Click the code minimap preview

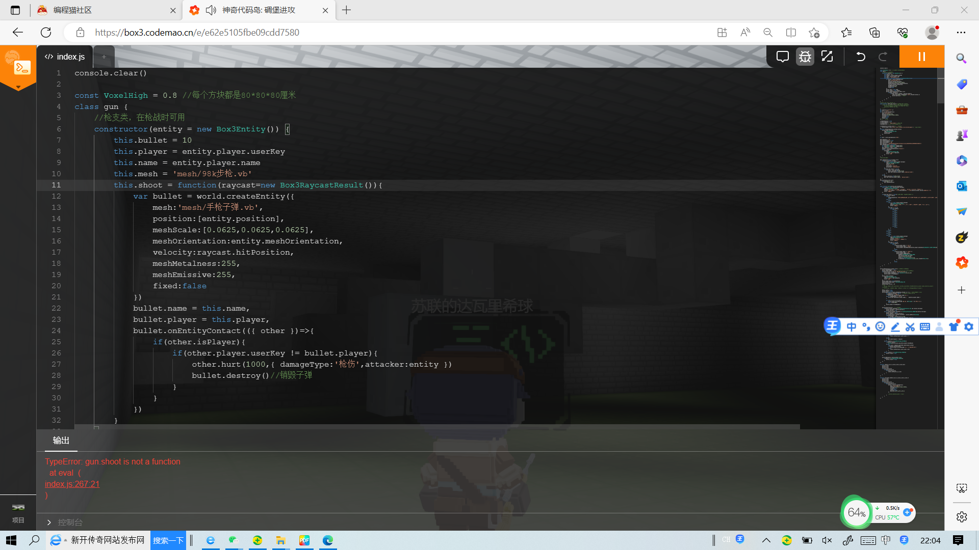pos(907,234)
